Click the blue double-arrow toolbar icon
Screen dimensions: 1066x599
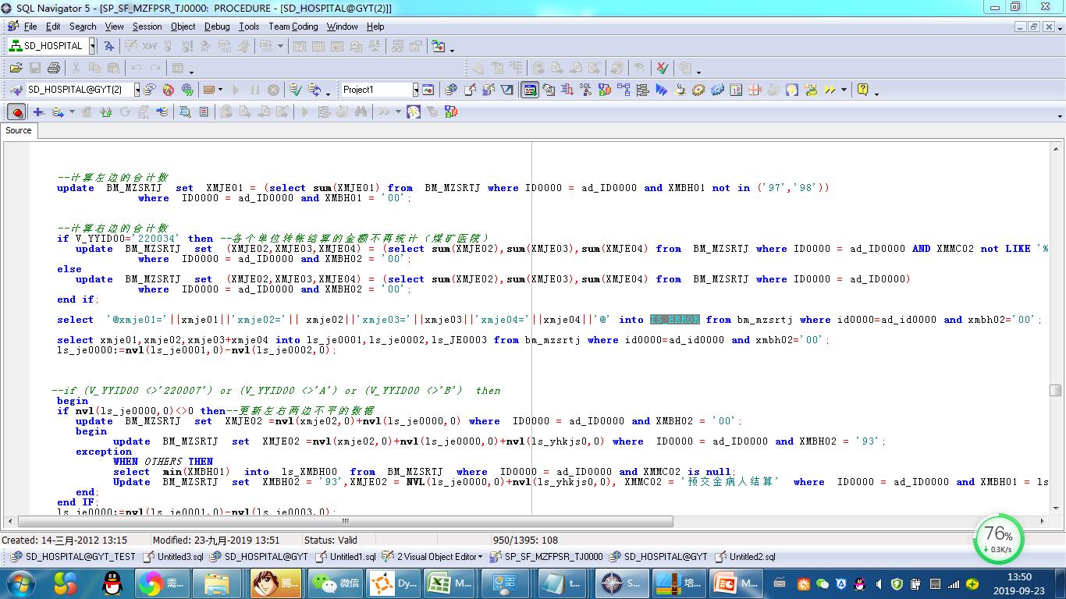pos(661,90)
